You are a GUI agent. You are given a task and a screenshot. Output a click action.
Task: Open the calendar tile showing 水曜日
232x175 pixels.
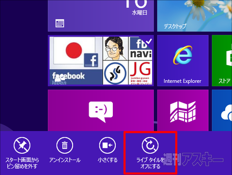pyautogui.click(x=101, y=15)
